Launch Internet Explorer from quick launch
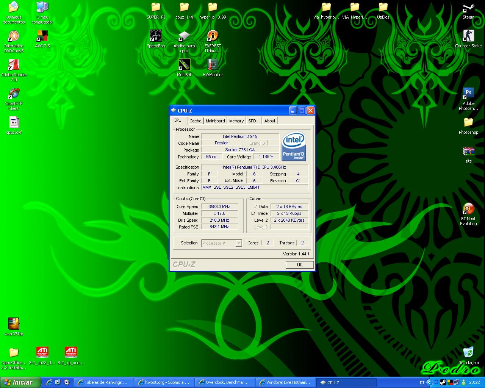Image resolution: width=485 pixels, height=388 pixels. tap(49, 382)
